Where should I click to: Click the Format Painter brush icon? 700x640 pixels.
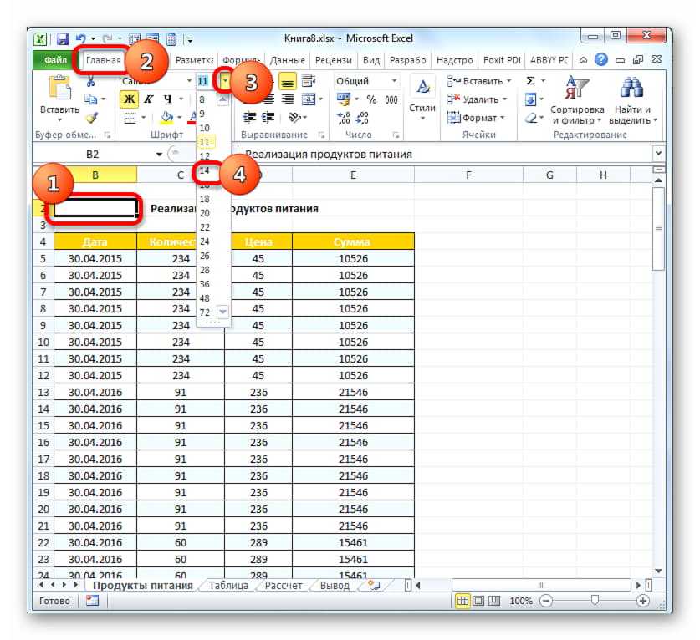[x=92, y=118]
